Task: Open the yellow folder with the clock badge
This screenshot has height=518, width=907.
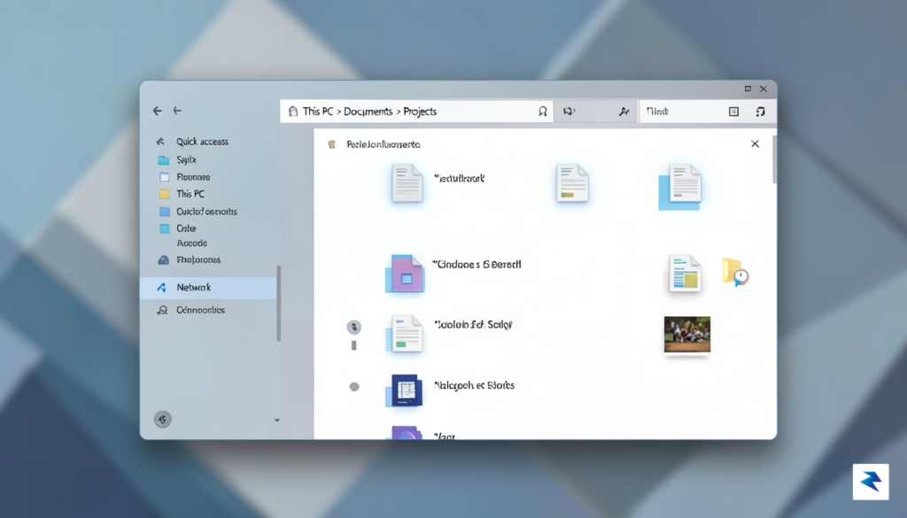Action: coord(735,272)
